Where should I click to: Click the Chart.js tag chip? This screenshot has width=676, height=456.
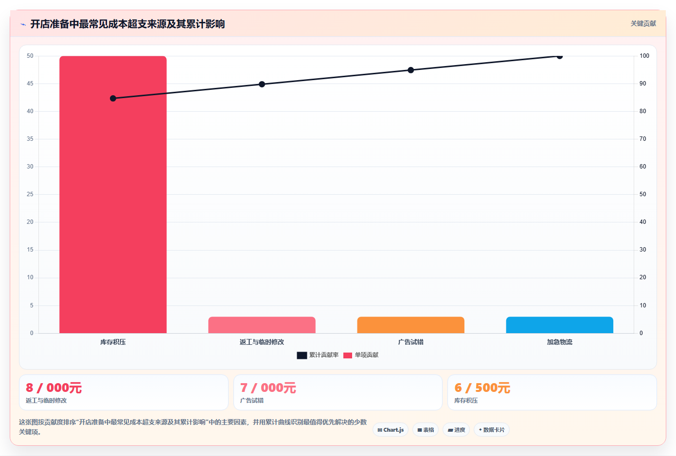pyautogui.click(x=391, y=430)
